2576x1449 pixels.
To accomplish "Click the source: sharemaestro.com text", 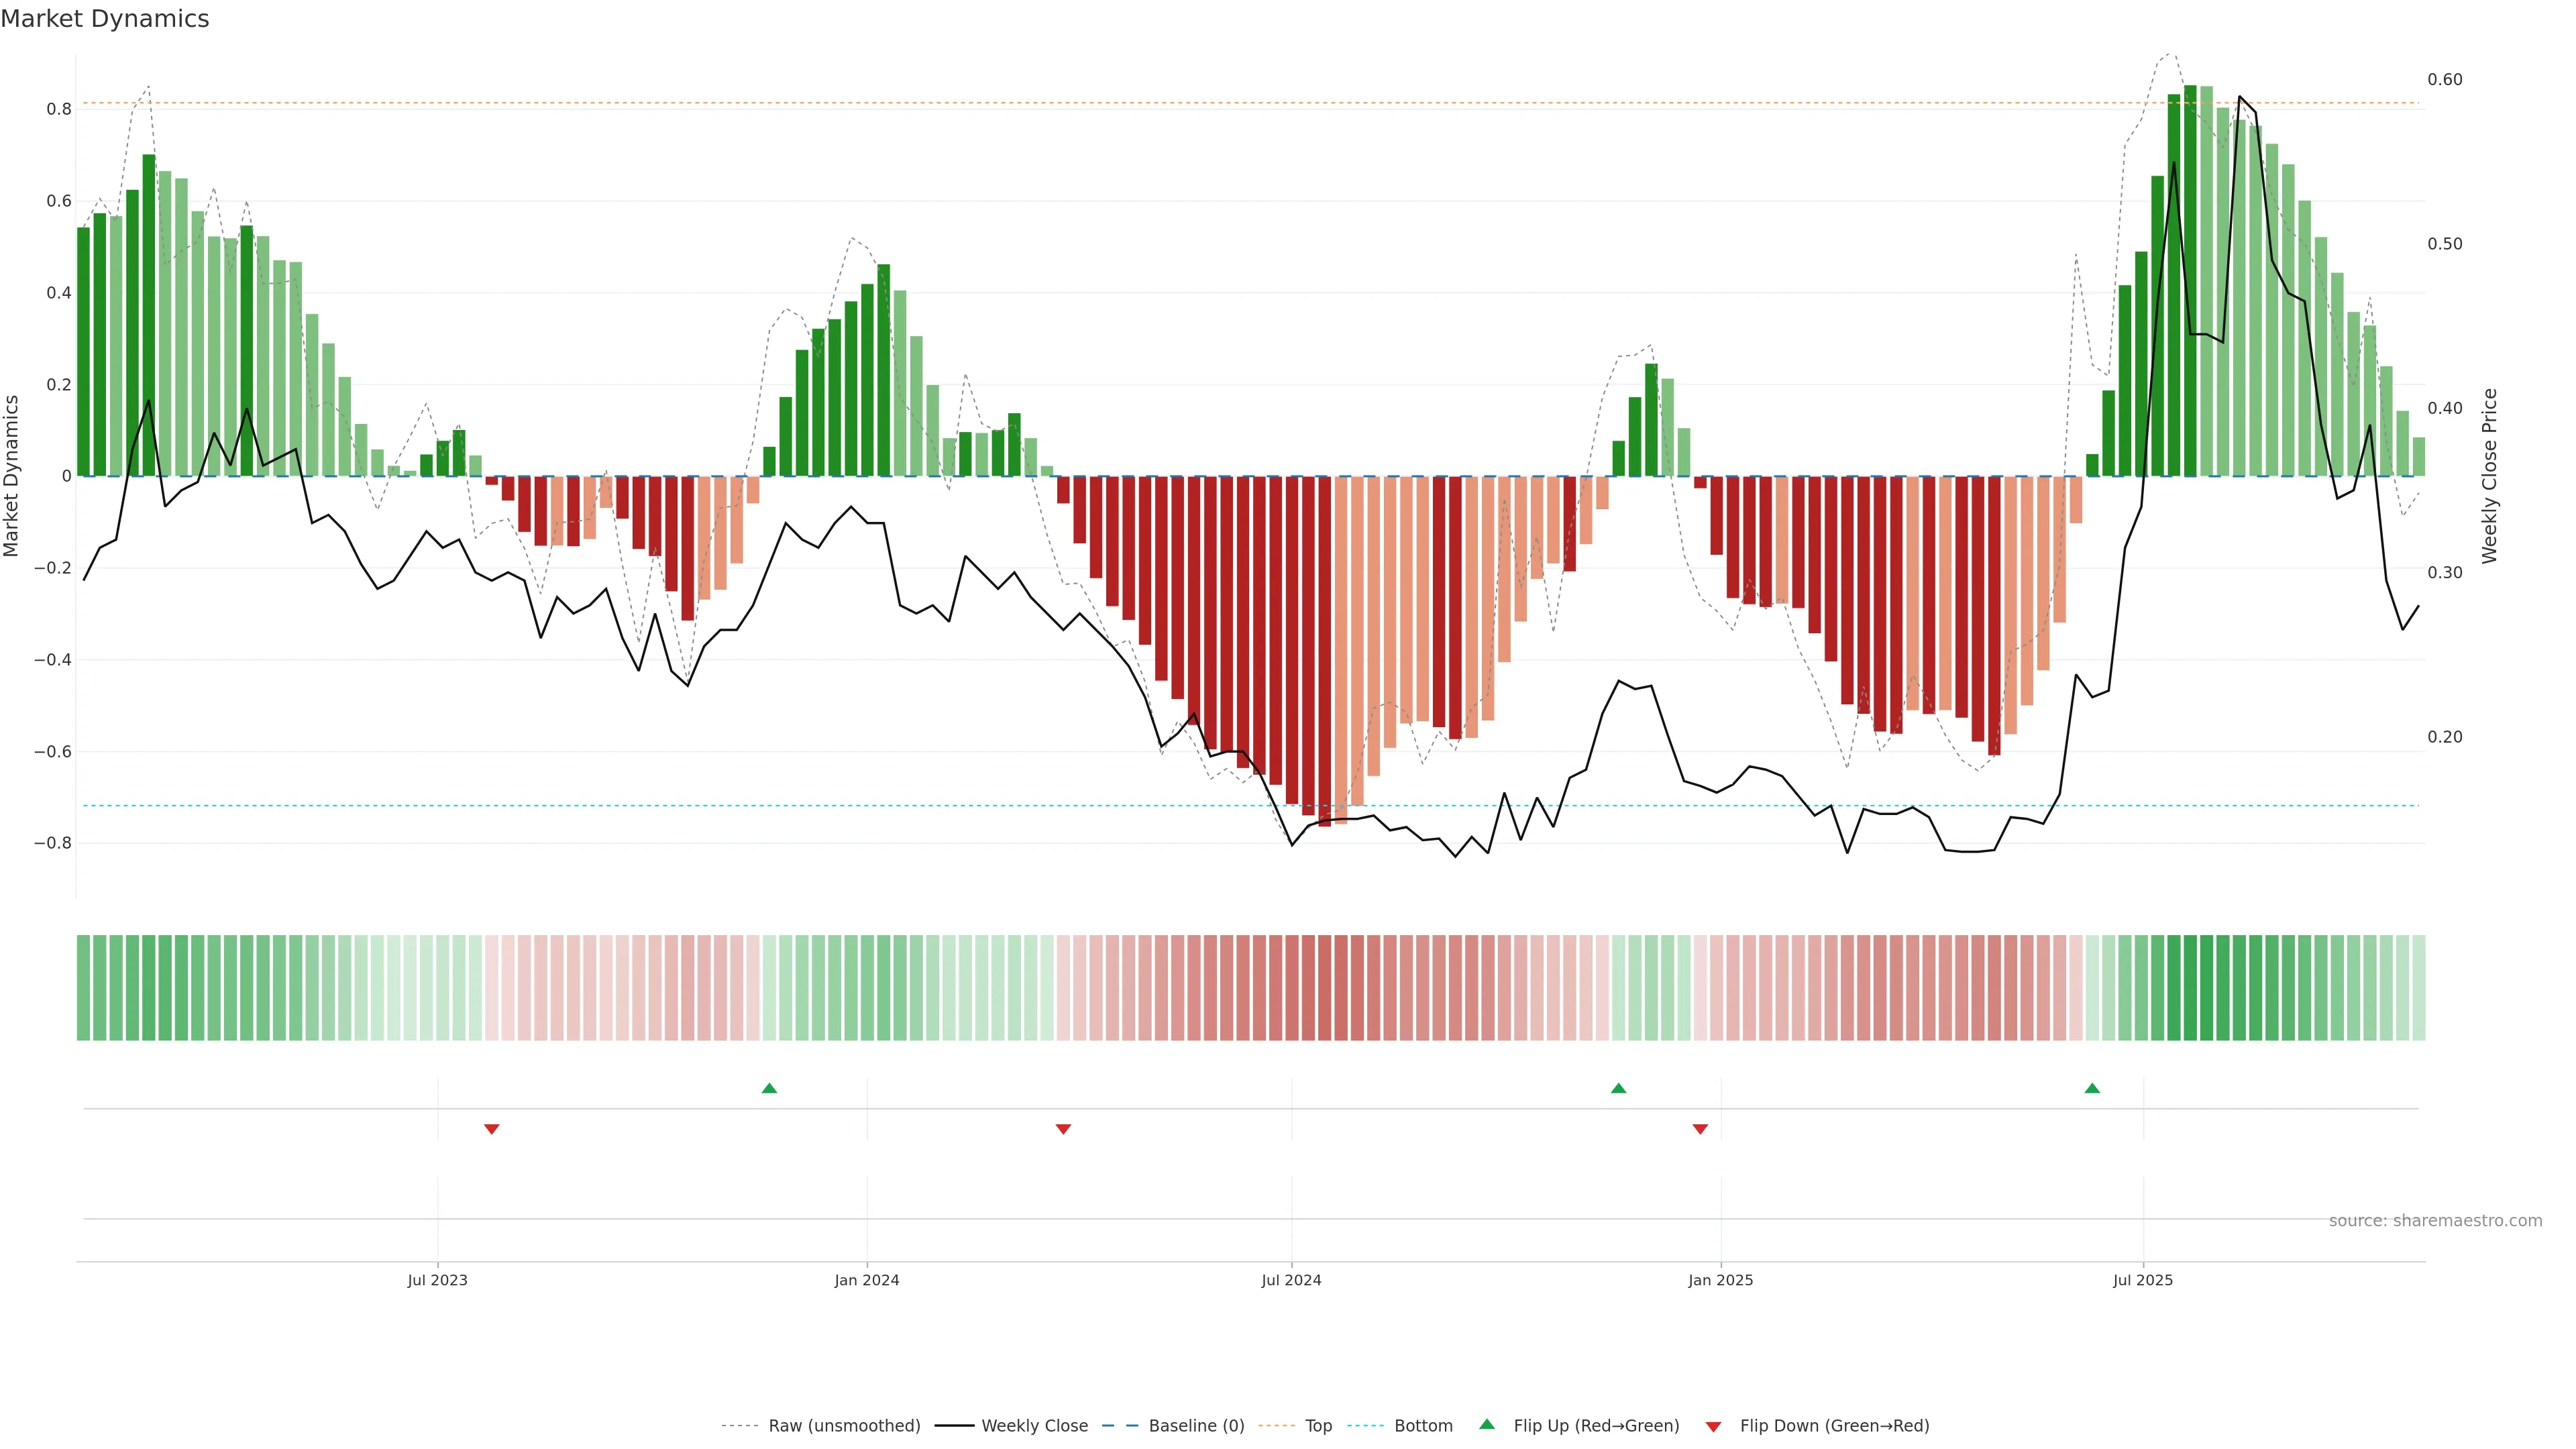I will tap(2435, 1221).
